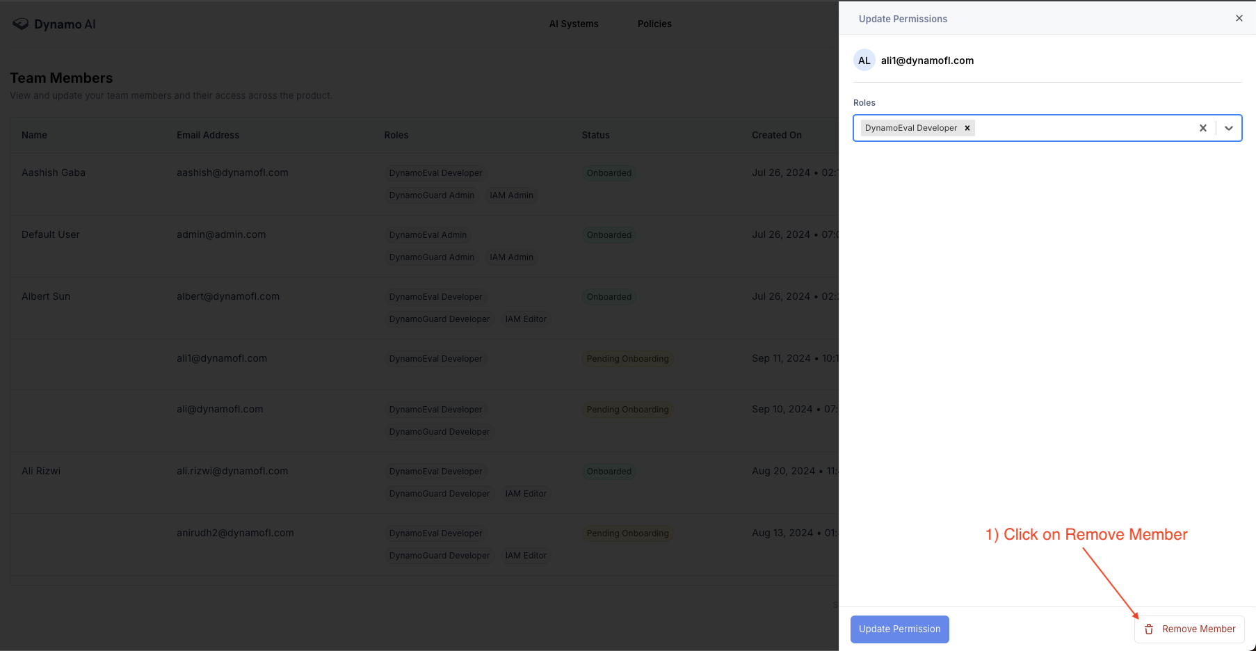Click the Update Permission button
The height and width of the screenshot is (651, 1256).
pyautogui.click(x=899, y=629)
